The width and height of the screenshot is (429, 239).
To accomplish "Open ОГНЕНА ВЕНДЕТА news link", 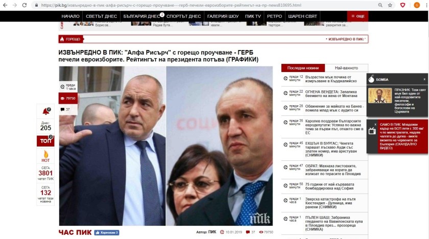I will pyautogui.click(x=331, y=94).
